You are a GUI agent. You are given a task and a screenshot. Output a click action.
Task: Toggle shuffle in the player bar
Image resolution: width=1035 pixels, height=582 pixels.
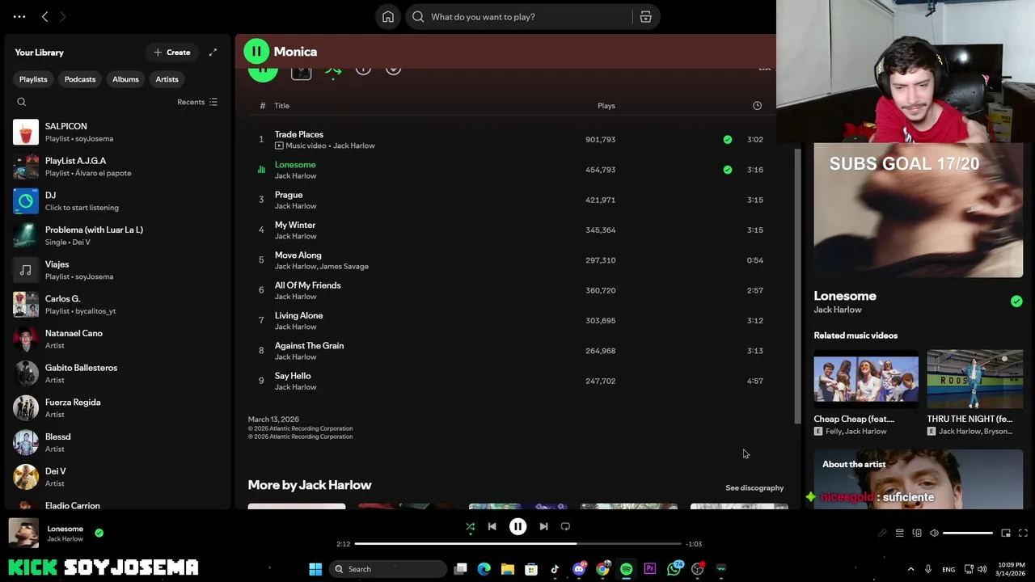pyautogui.click(x=470, y=526)
